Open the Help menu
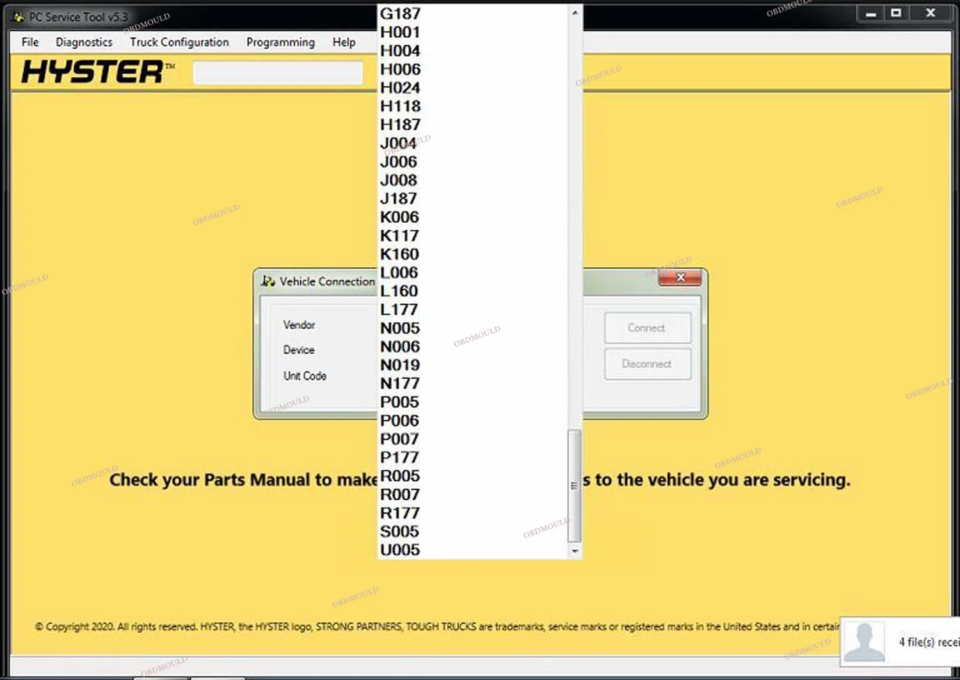960x680 pixels. click(x=344, y=42)
